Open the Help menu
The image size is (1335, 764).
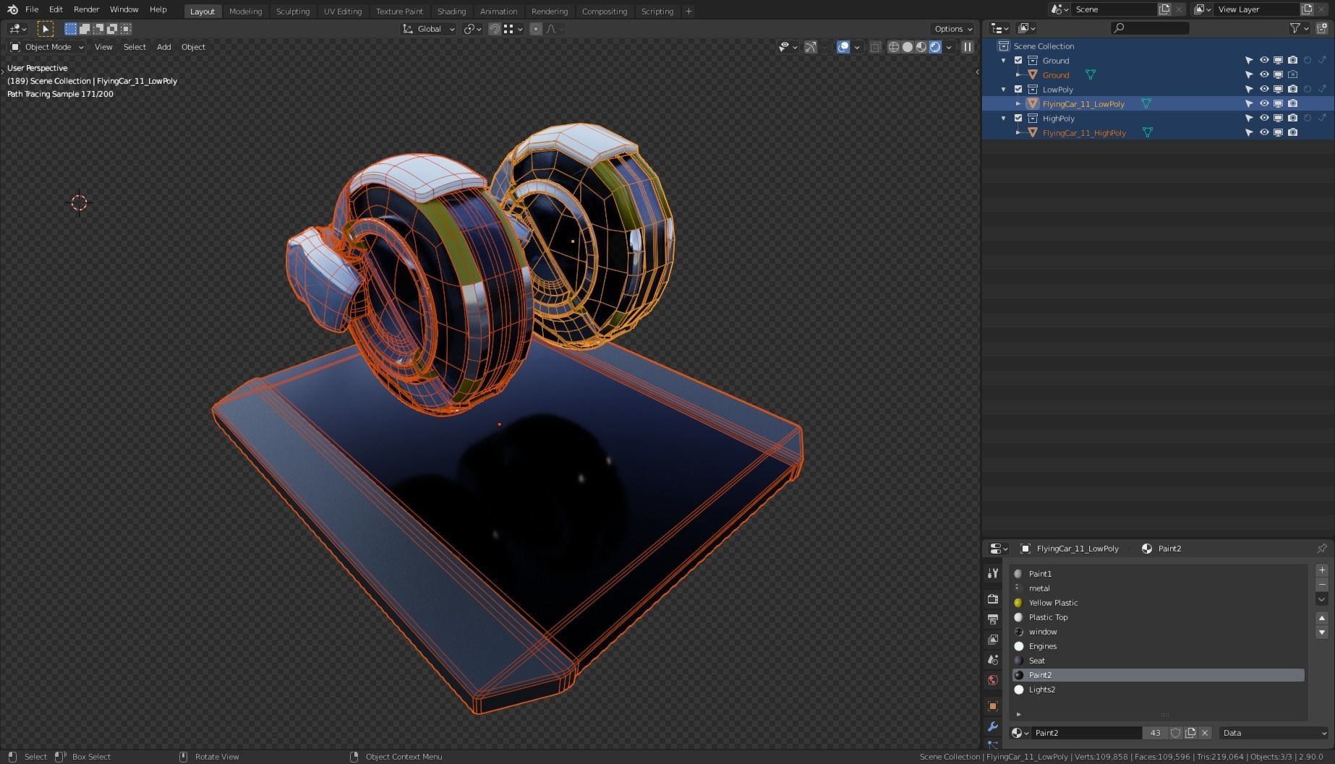tap(158, 9)
